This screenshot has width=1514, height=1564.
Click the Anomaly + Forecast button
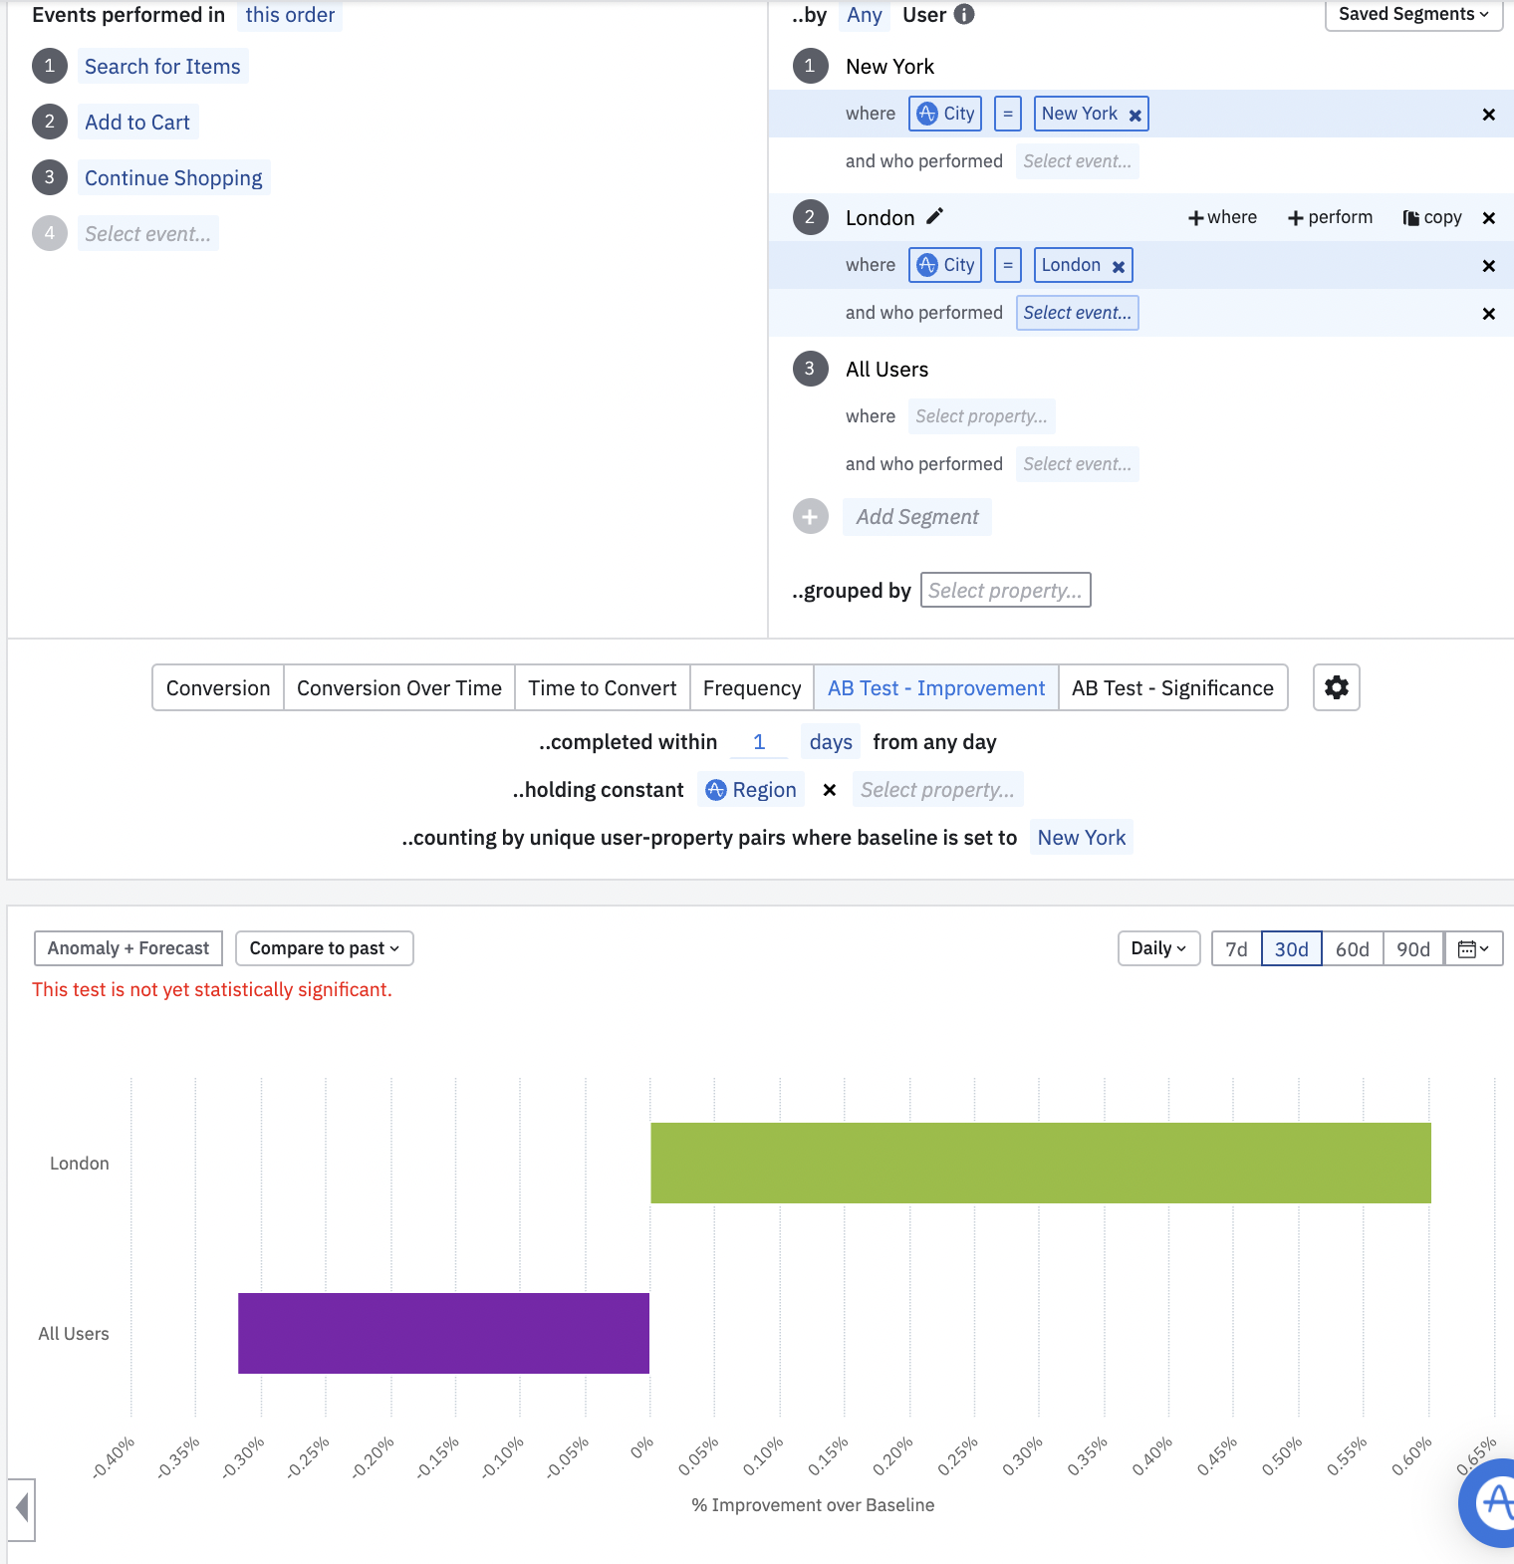128,948
